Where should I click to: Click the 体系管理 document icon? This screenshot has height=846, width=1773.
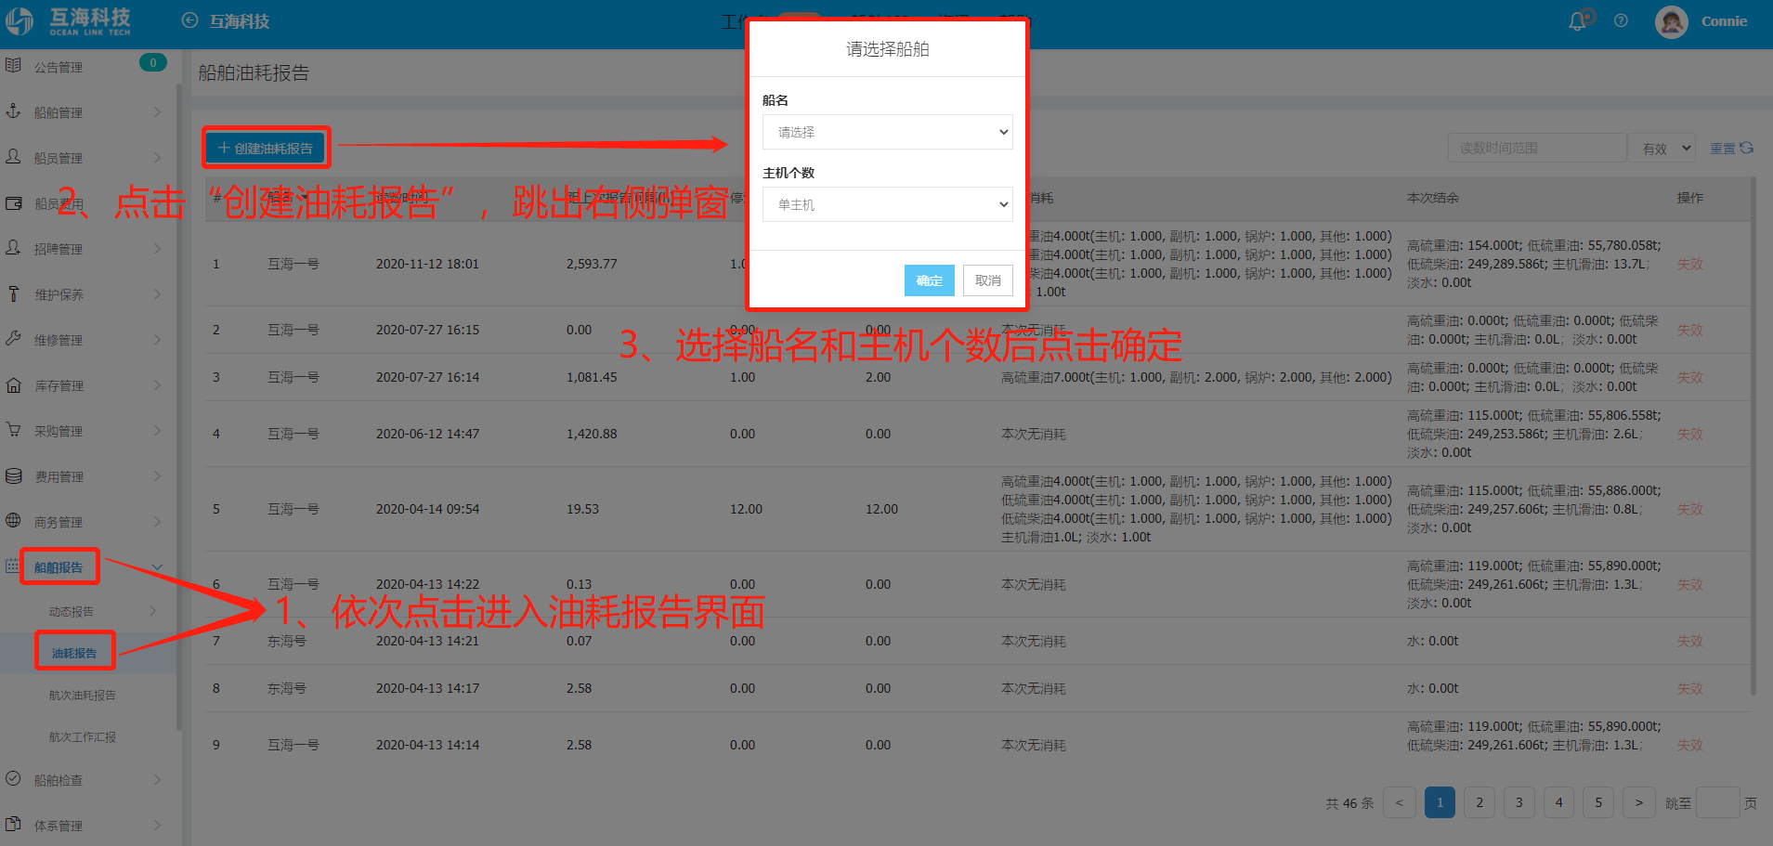pos(13,825)
